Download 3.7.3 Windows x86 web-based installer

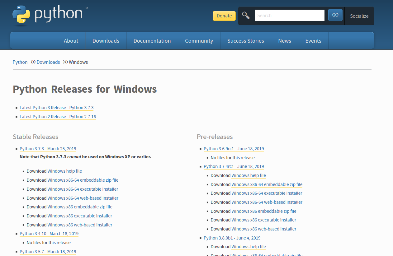(x=80, y=225)
